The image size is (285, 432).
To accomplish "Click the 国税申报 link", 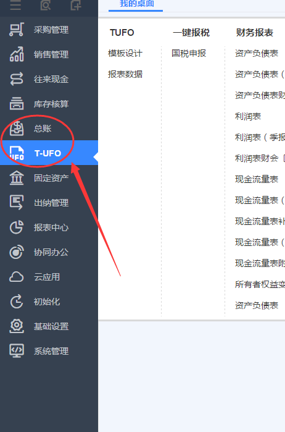I will click(189, 53).
